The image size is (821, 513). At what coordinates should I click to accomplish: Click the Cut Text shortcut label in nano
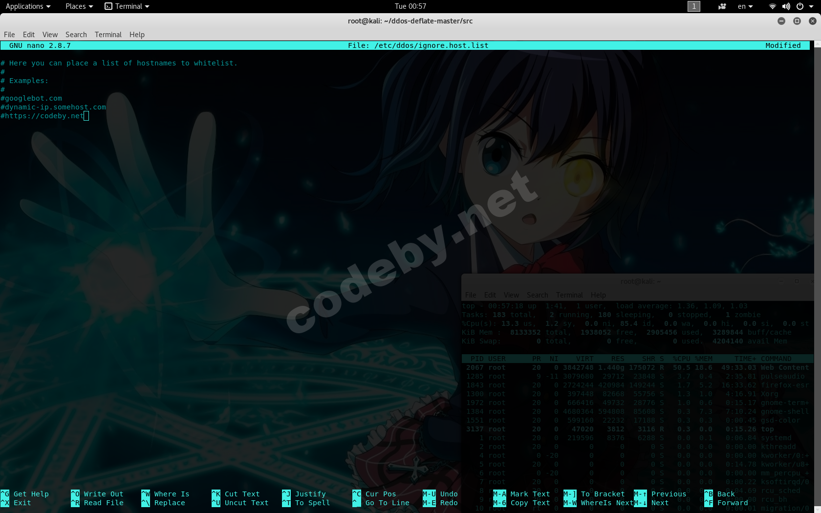click(242, 494)
